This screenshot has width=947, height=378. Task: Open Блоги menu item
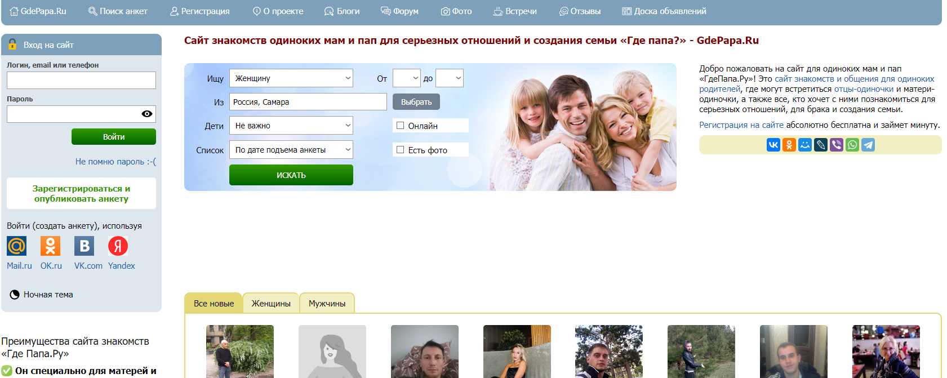(342, 11)
